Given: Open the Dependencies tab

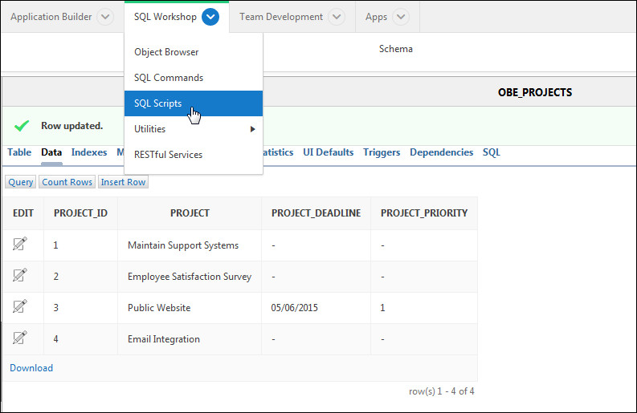Looking at the screenshot, I should click(441, 152).
